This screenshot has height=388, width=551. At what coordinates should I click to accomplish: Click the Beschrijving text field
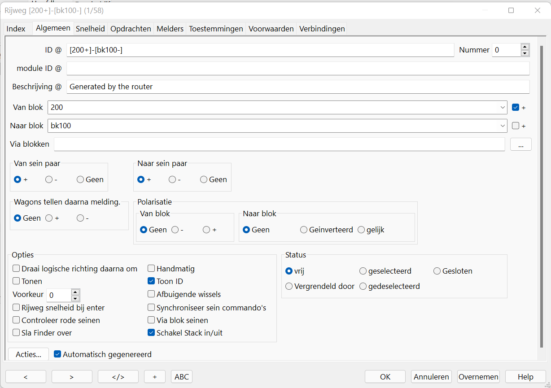click(298, 87)
